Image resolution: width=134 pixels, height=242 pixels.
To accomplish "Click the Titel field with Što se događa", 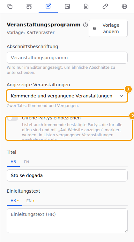I will [x=67, y=175].
